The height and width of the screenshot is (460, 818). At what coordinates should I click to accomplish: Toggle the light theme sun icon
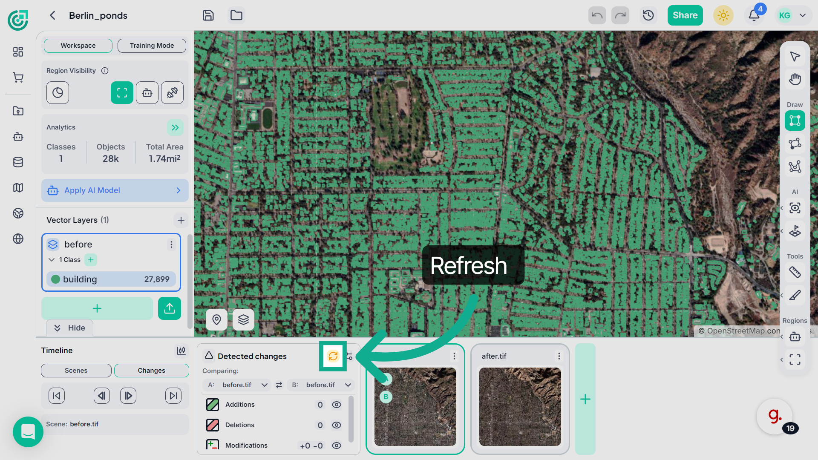[x=723, y=15]
